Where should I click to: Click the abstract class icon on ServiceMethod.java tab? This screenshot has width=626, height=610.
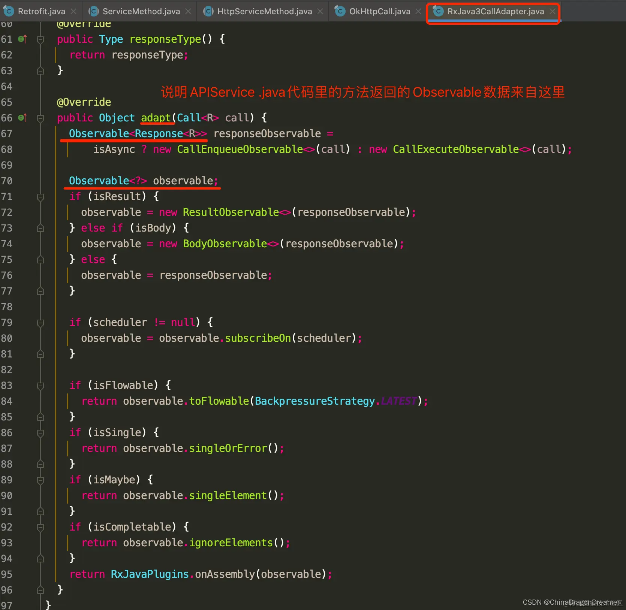[x=93, y=11]
